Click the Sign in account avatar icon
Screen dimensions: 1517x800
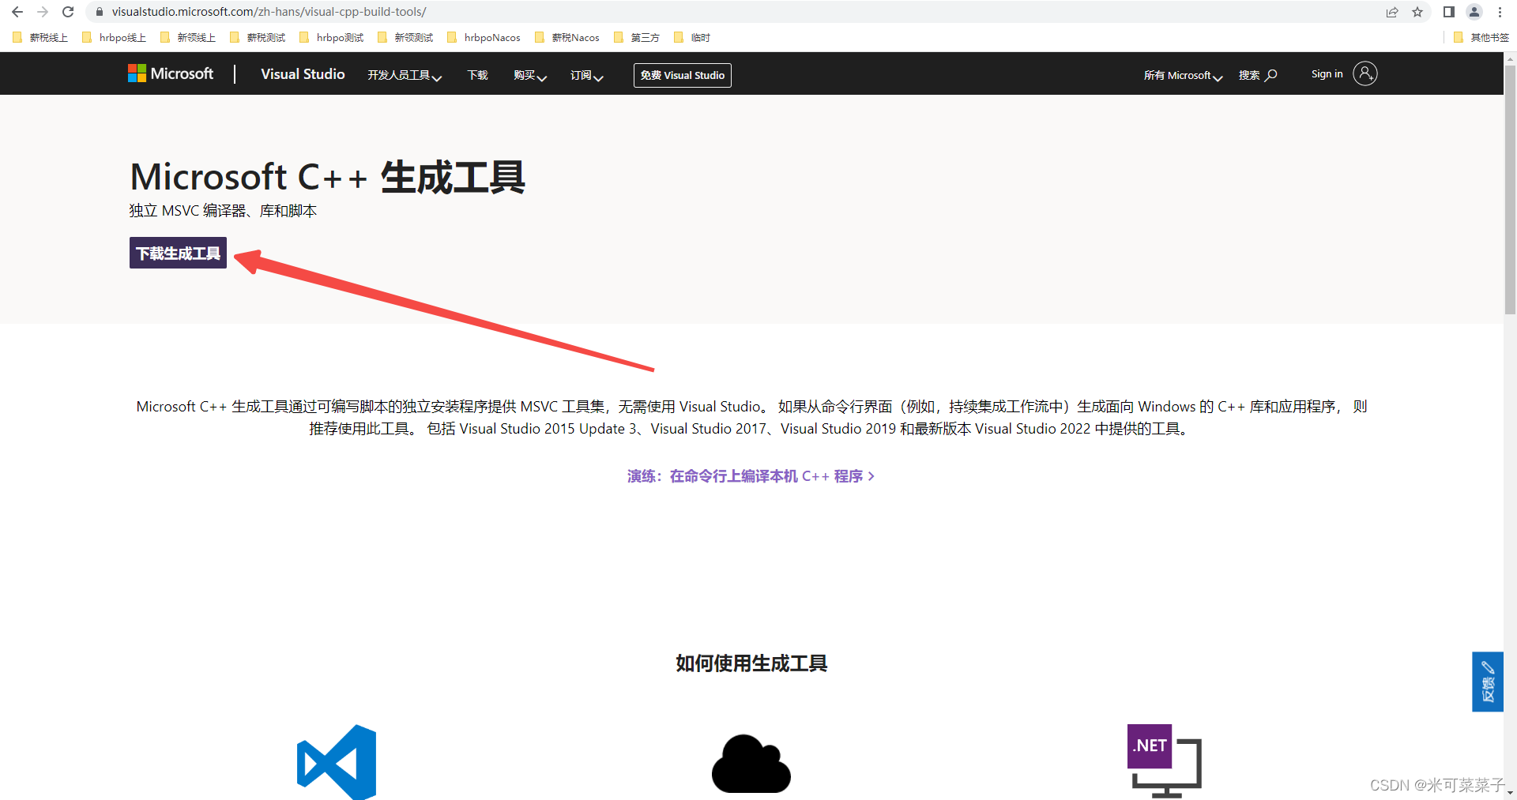click(x=1365, y=73)
